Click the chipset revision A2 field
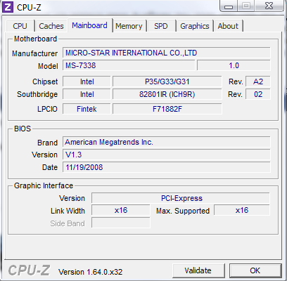287x281 pixels. pyautogui.click(x=258, y=81)
